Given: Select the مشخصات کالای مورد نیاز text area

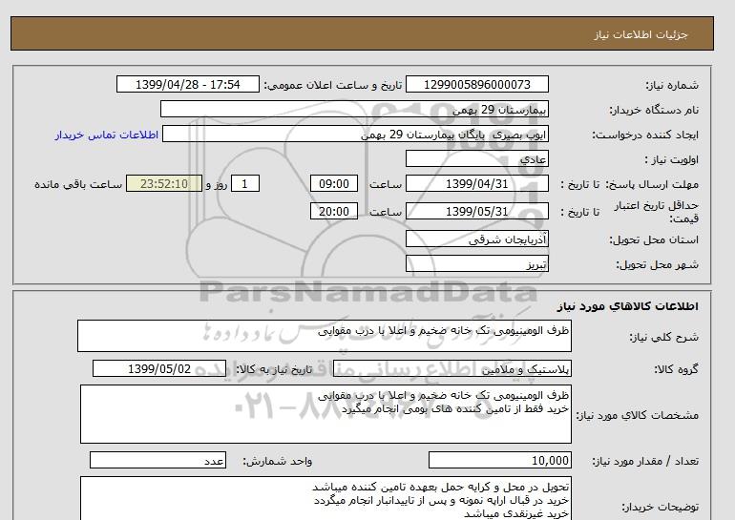Looking at the screenshot, I should [325, 414].
